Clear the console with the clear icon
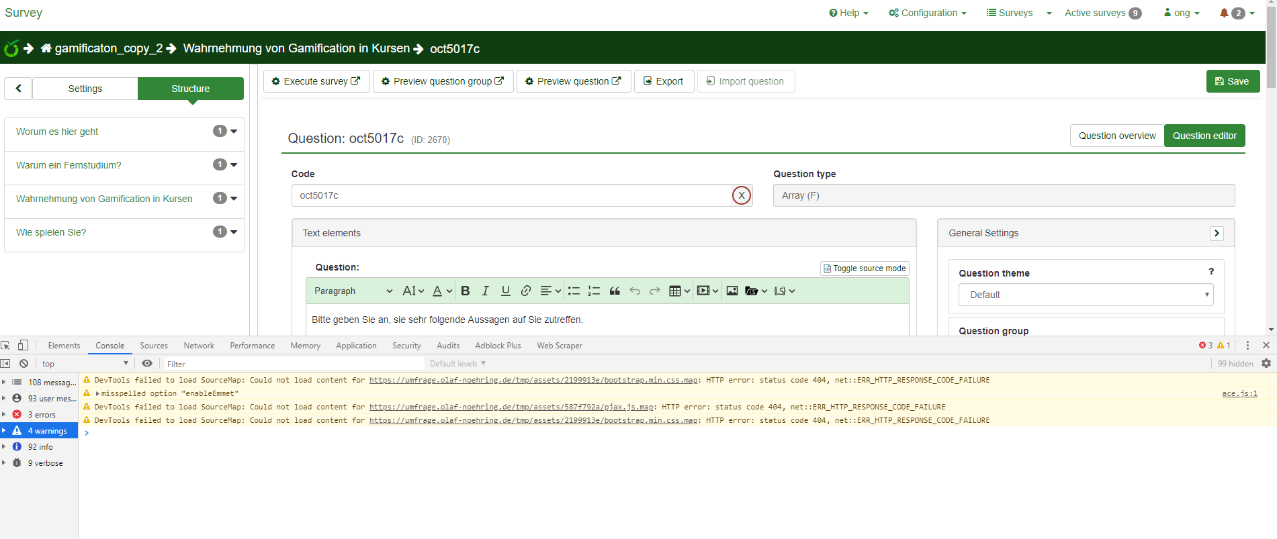Viewport: 1277px width, 539px height. click(x=24, y=364)
